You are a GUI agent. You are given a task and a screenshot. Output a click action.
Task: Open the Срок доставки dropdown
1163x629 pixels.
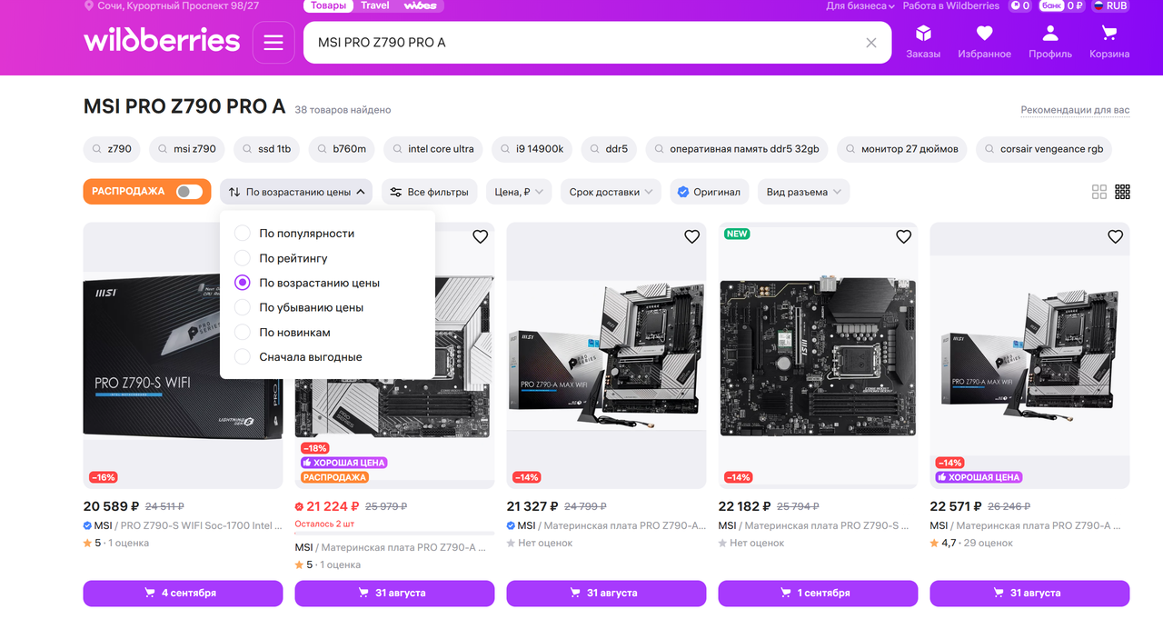click(611, 192)
